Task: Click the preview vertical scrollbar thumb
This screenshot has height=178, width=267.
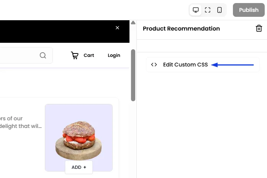Action: click(133, 75)
